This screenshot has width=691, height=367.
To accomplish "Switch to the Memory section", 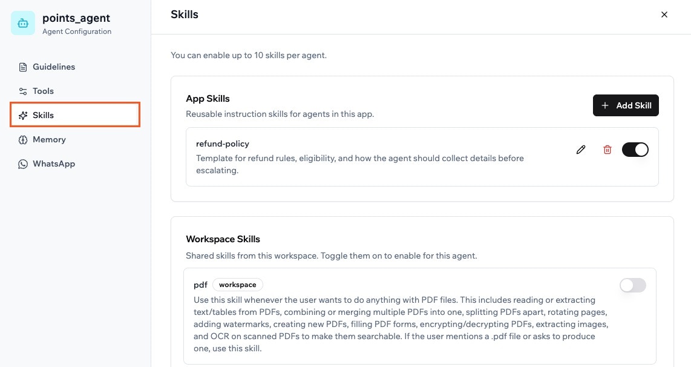I will pos(49,139).
